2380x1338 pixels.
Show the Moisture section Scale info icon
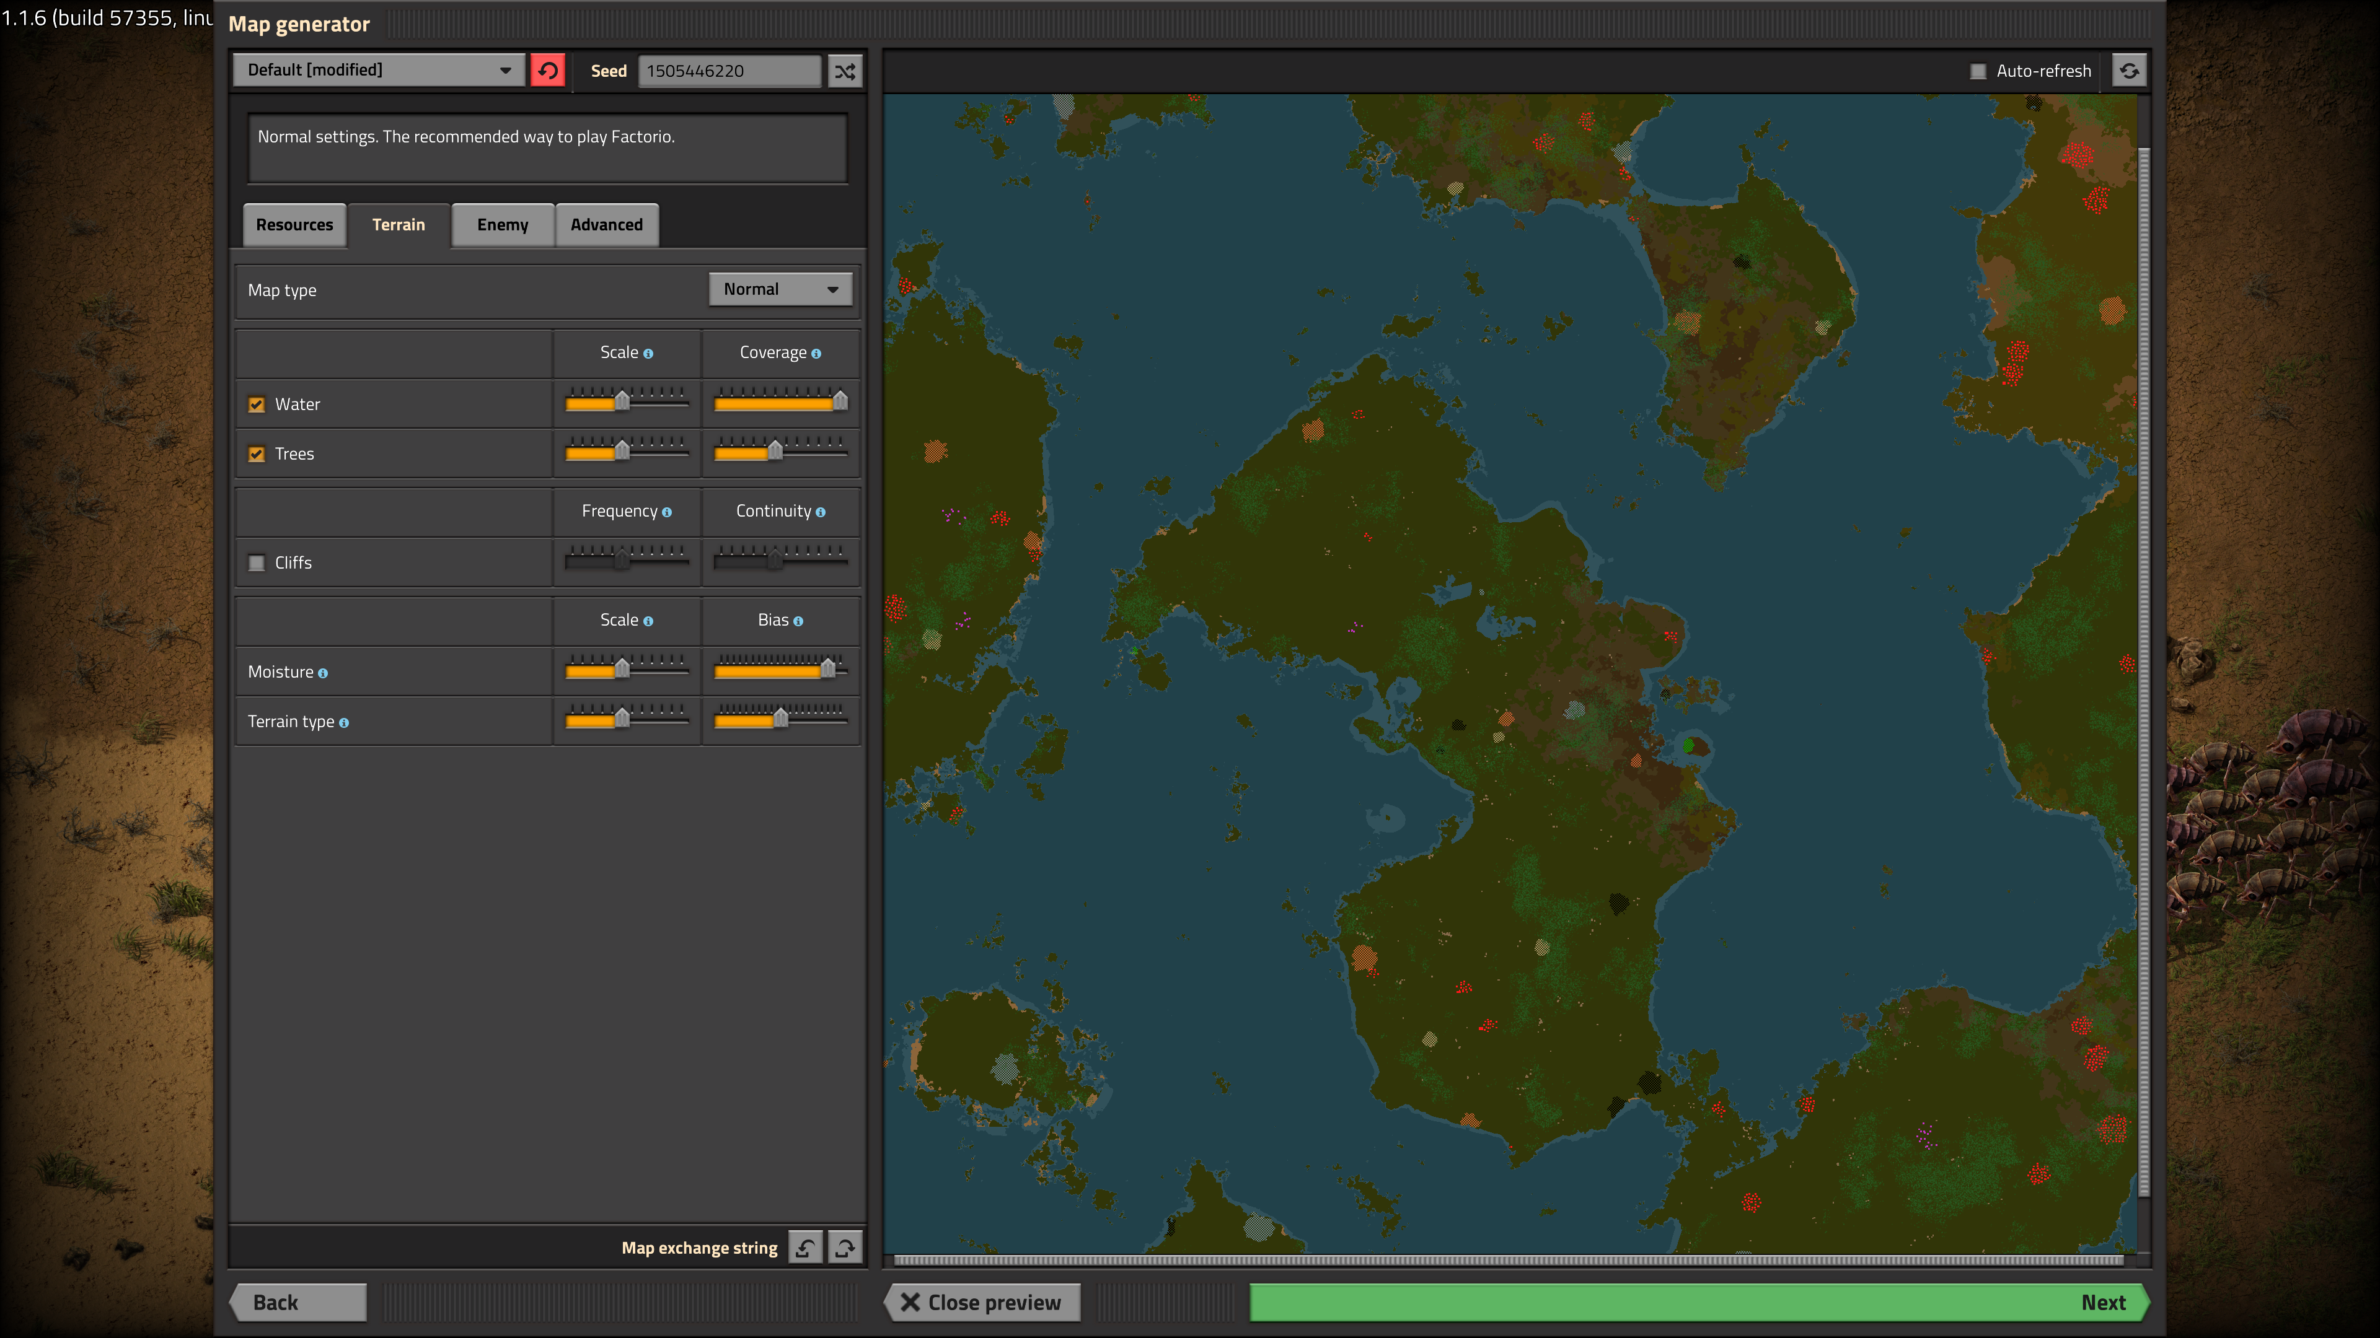tap(648, 621)
